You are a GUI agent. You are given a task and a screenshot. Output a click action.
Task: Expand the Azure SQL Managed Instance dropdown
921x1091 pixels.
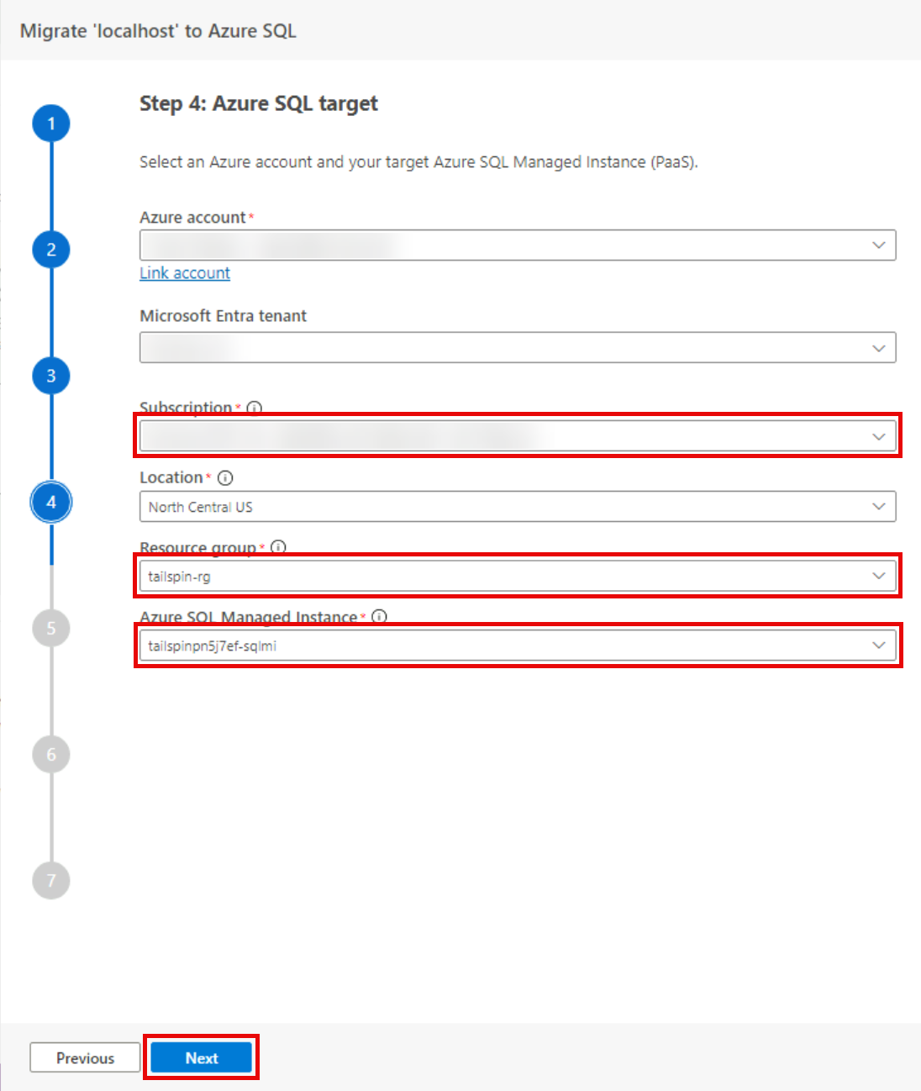518,646
